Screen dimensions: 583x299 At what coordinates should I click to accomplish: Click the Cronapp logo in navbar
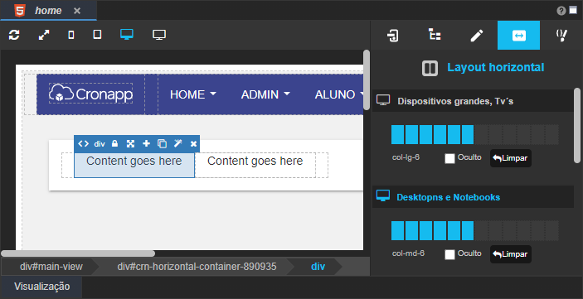(90, 94)
